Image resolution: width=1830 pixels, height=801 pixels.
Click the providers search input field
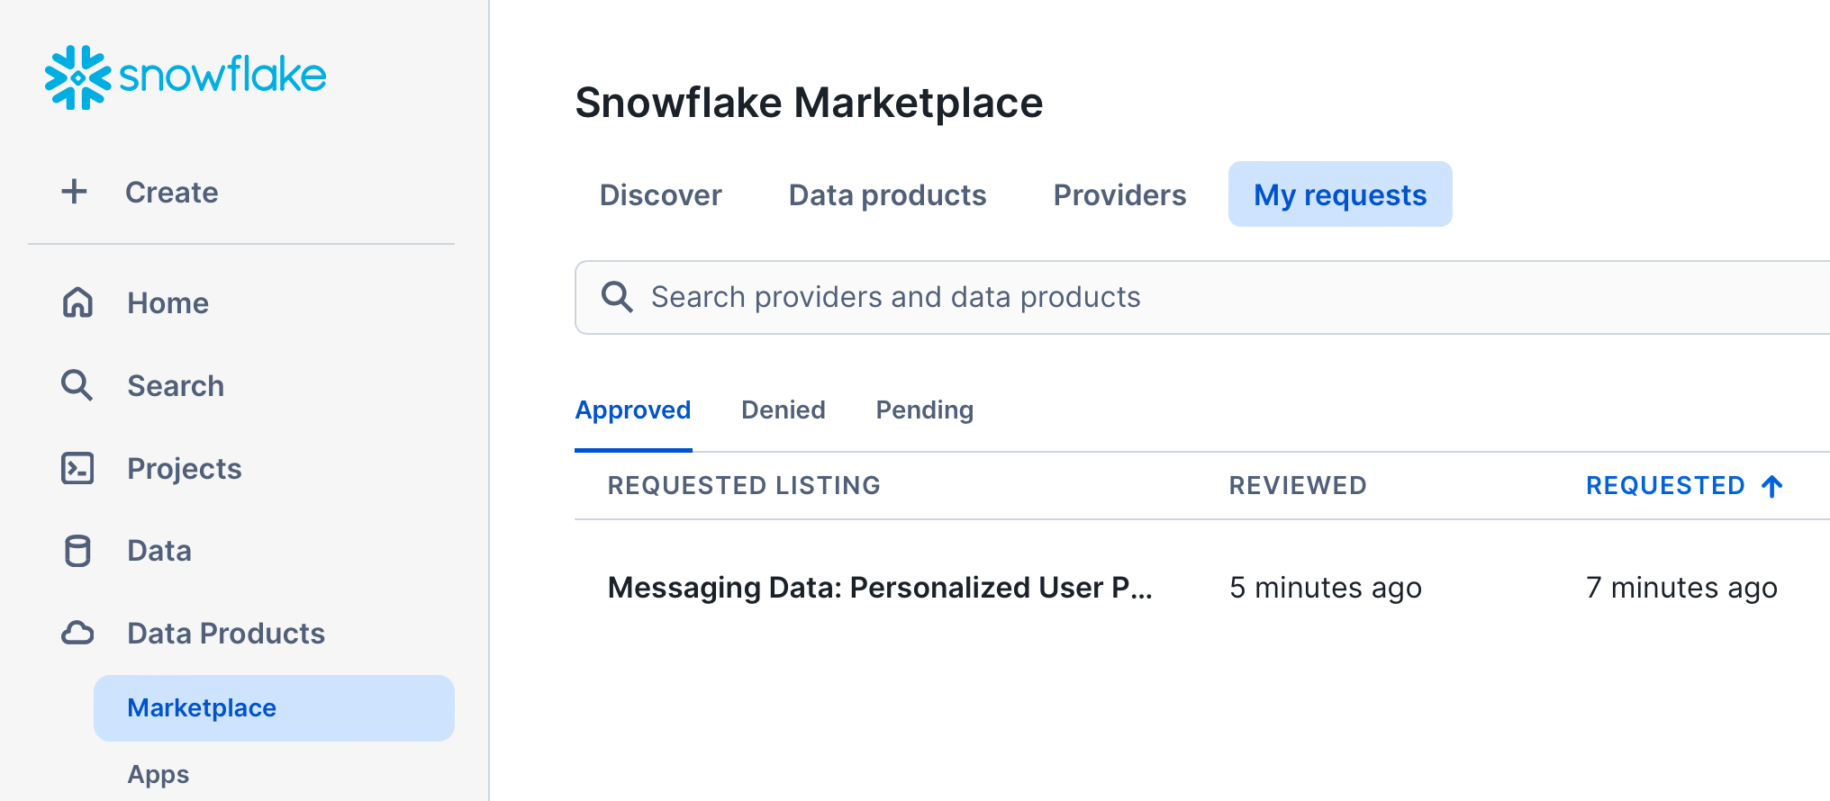pos(991,297)
